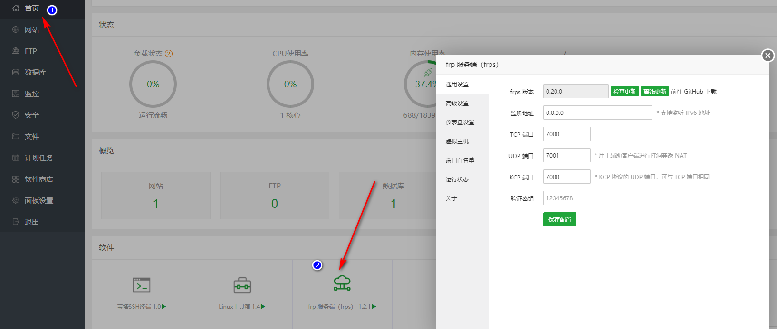Click the gear icon beside 面板设置

tap(16, 200)
